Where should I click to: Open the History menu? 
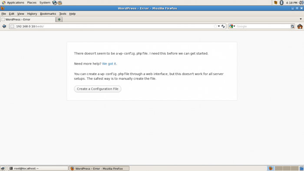tap(32, 14)
